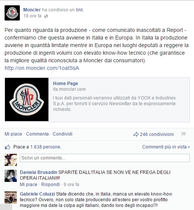The width and height of the screenshot is (194, 210).
Task: Click Rispondi on Daniela Brusadin's comment
Action: point(50,185)
